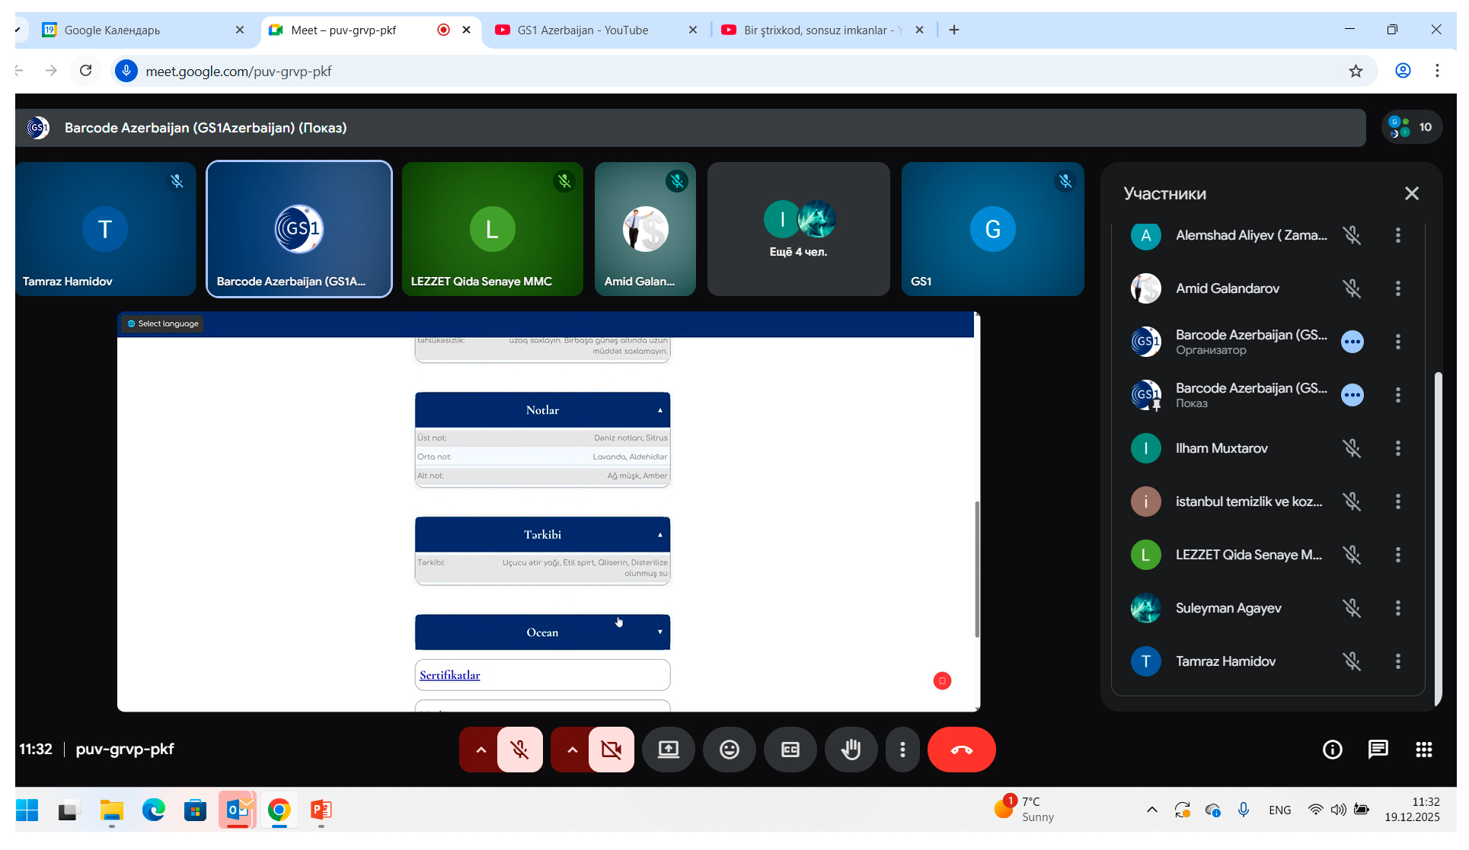Turn on captions with CC icon
1469x850 pixels.
click(790, 750)
